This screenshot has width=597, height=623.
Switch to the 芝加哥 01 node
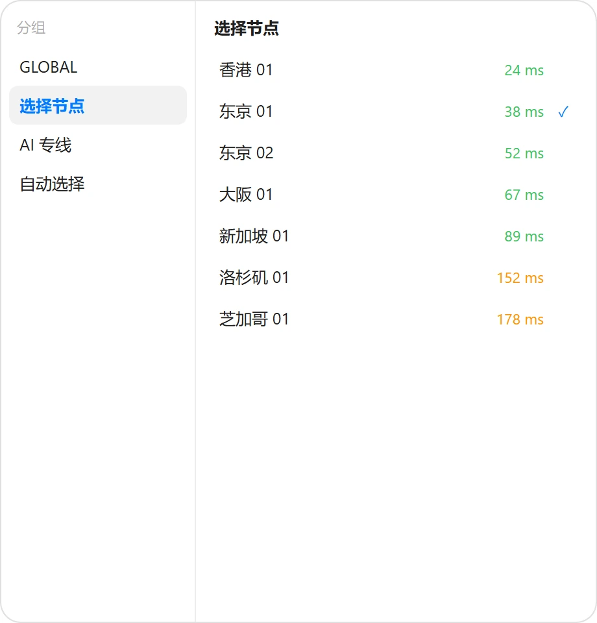[x=396, y=319]
